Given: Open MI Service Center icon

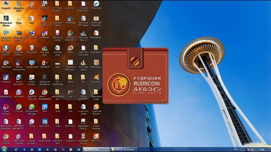Looking at the screenshot, I should [x=58, y=35].
